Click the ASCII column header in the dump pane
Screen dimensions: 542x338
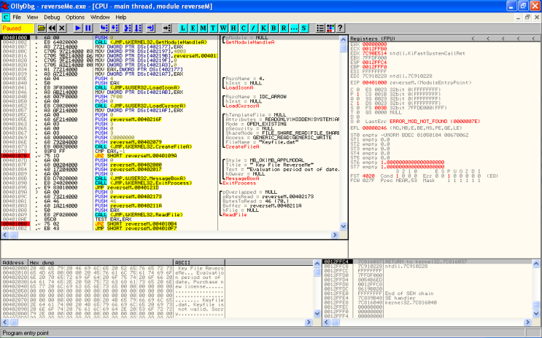coord(198,263)
